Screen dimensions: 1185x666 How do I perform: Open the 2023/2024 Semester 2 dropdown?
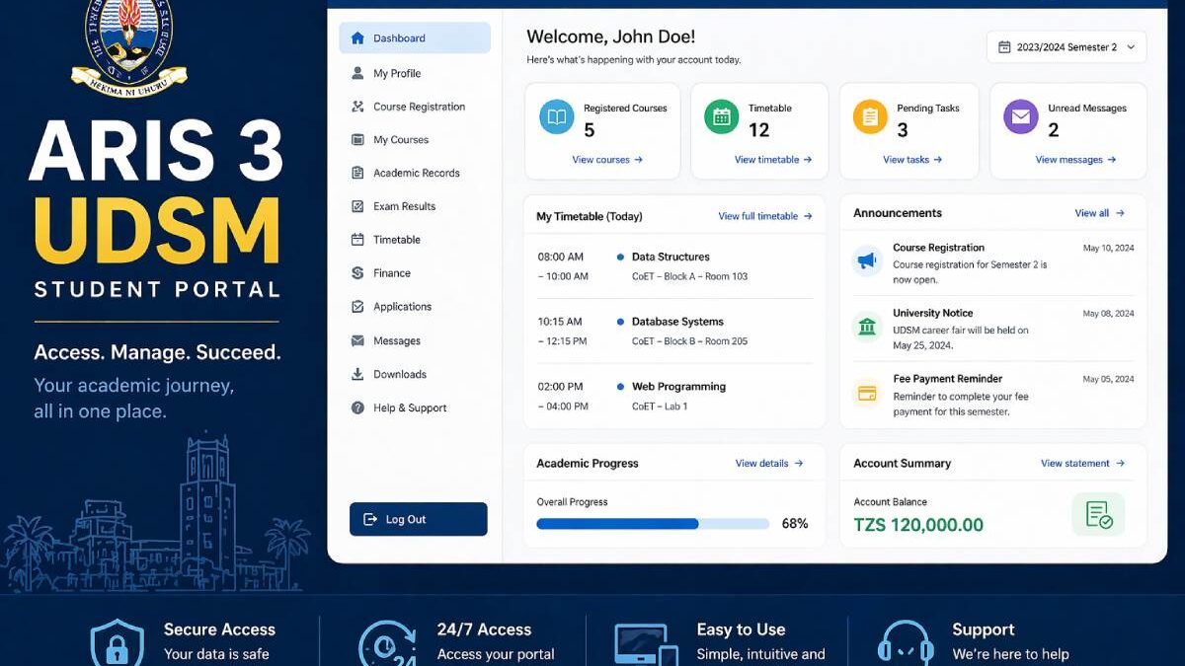click(1066, 45)
